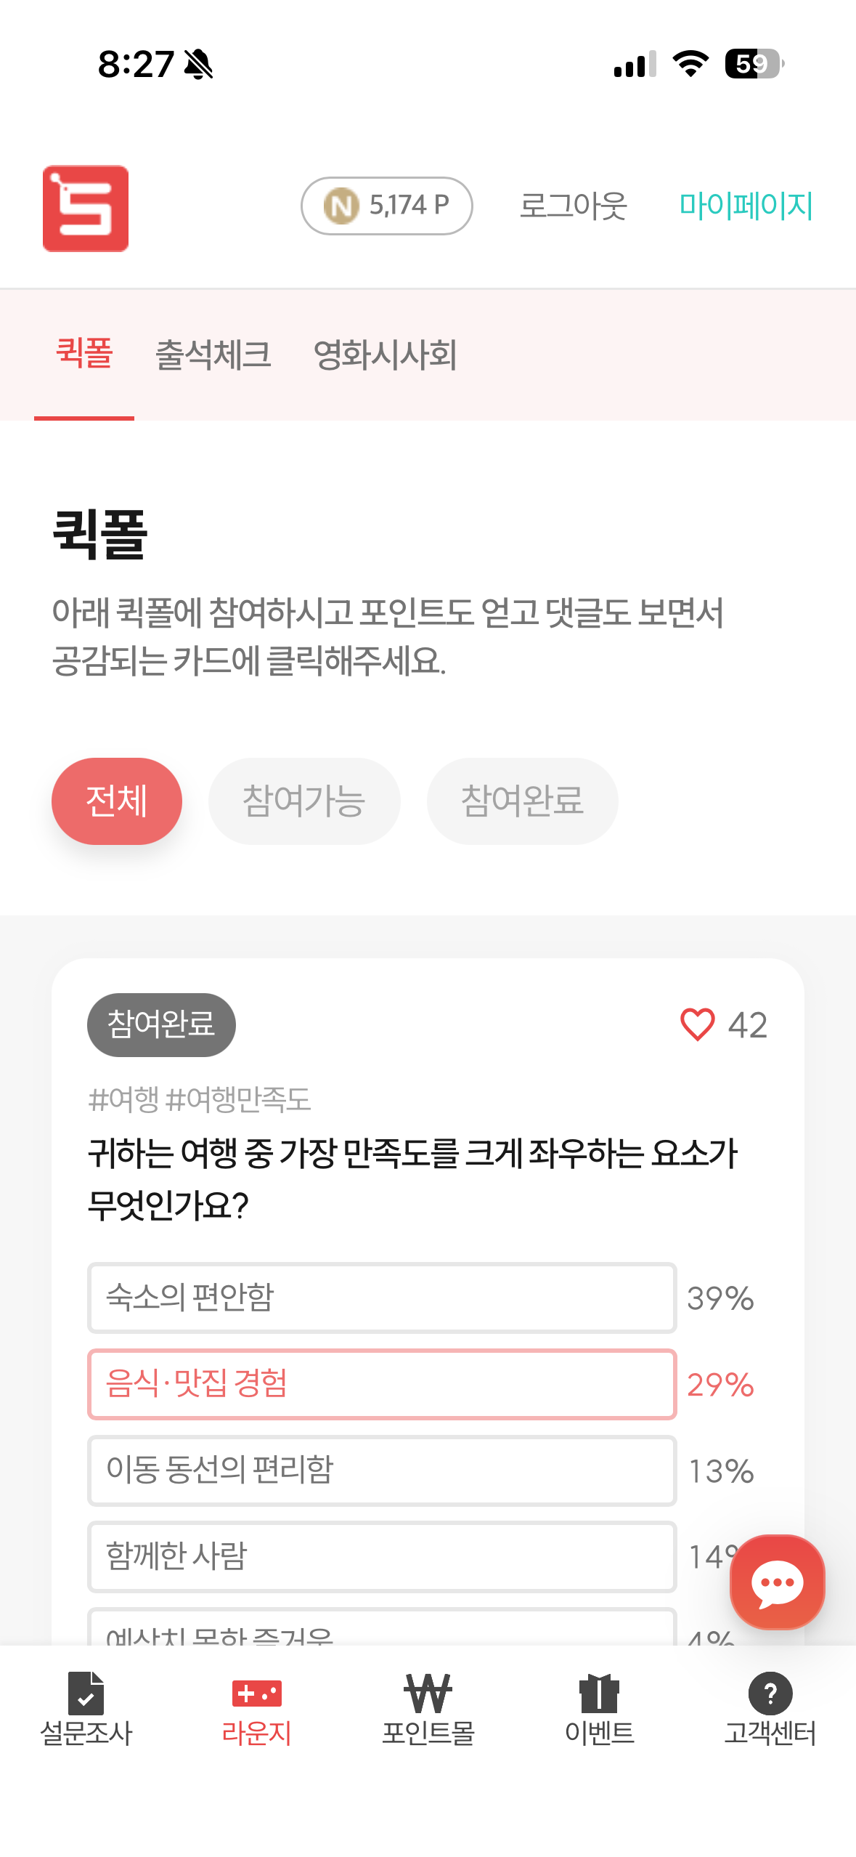The height and width of the screenshot is (1857, 856).
Task: Tap the gold N points coin icon
Action: [341, 206]
